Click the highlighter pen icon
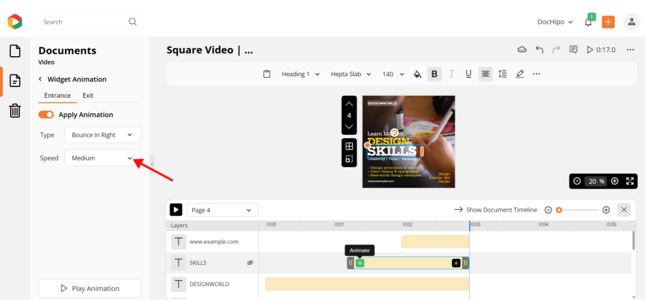The image size is (645, 300). pyautogui.click(x=520, y=74)
